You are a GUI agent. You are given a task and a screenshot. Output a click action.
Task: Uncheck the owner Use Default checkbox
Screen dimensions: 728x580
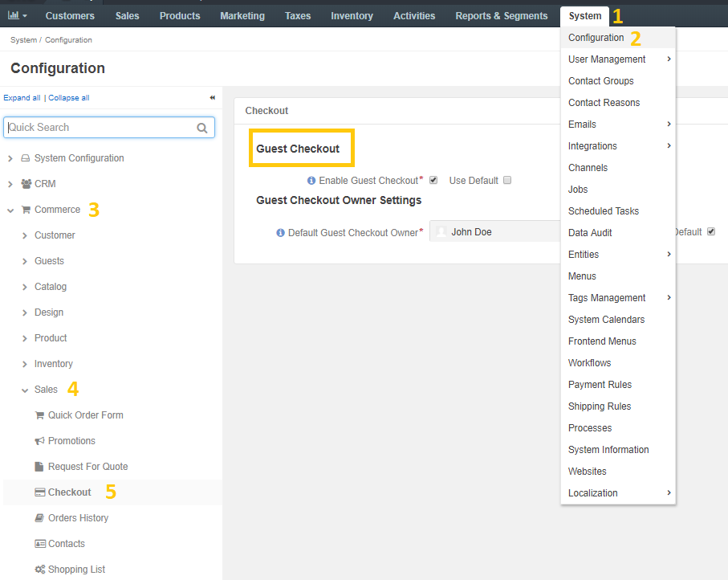tap(711, 231)
